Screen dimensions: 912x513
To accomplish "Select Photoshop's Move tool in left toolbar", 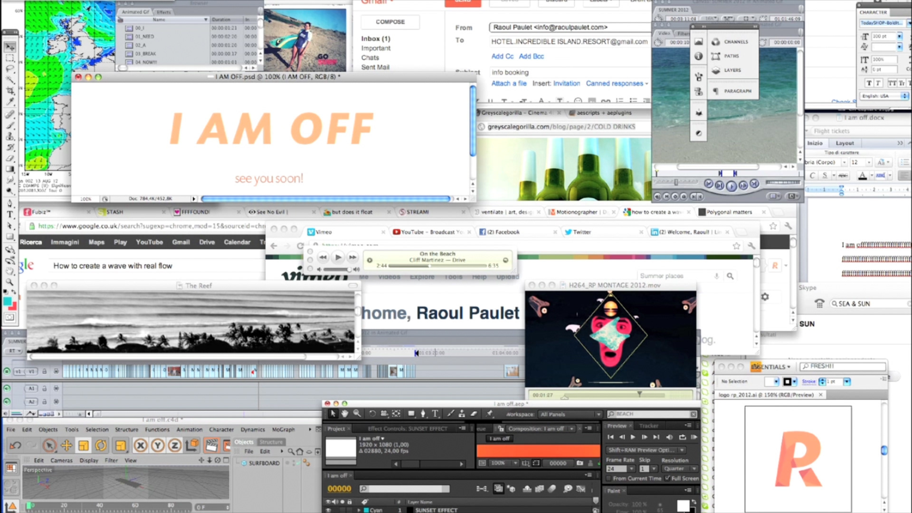I will (9, 47).
